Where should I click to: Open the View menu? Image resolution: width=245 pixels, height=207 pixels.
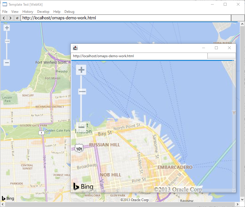point(15,12)
